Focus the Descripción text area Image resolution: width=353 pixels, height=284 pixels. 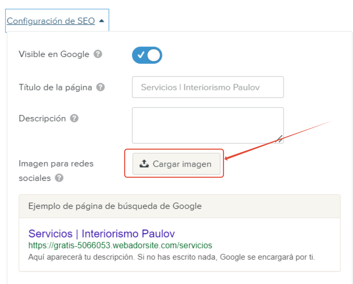coord(208,125)
